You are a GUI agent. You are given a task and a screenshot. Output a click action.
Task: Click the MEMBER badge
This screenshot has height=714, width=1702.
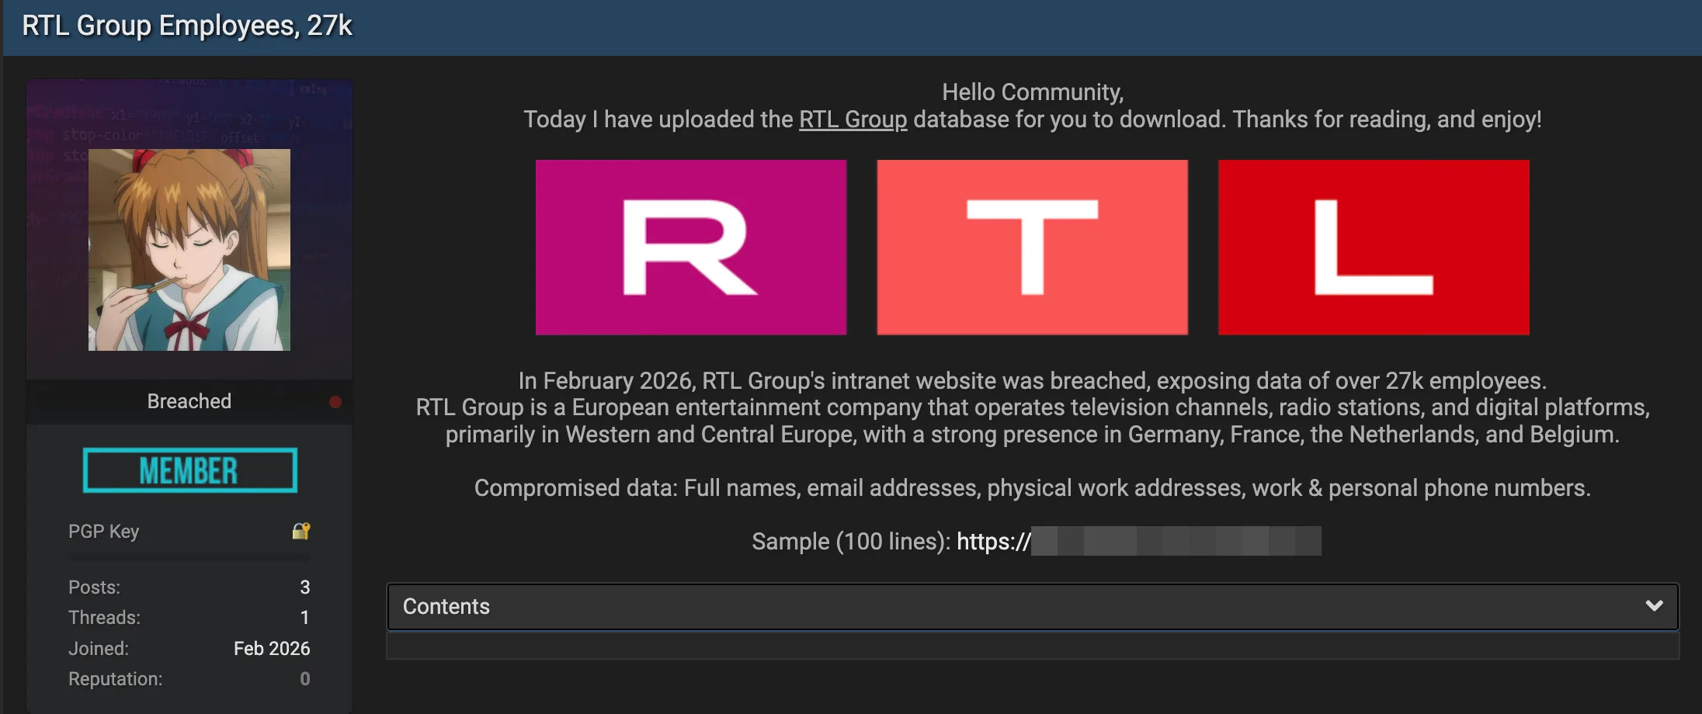pyautogui.click(x=189, y=470)
